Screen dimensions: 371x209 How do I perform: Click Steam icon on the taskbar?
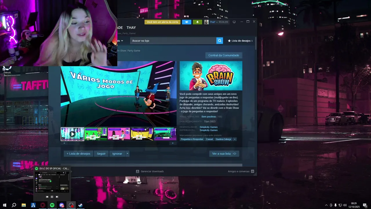(81, 205)
